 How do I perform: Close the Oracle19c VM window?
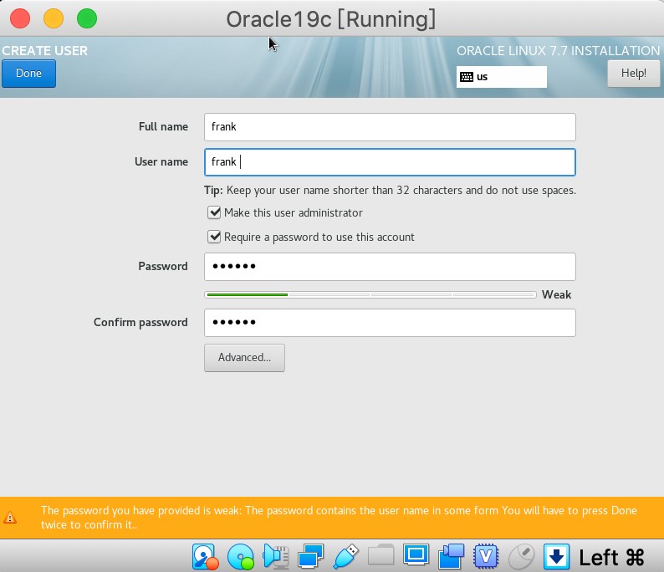(x=20, y=18)
